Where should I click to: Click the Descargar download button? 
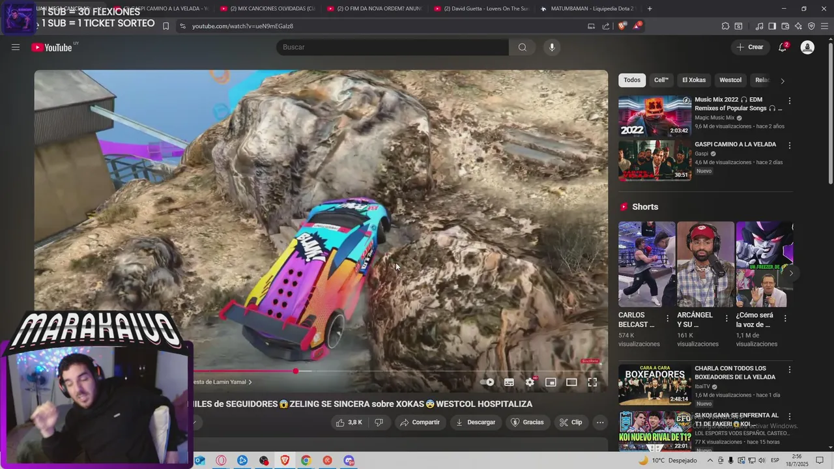(475, 422)
